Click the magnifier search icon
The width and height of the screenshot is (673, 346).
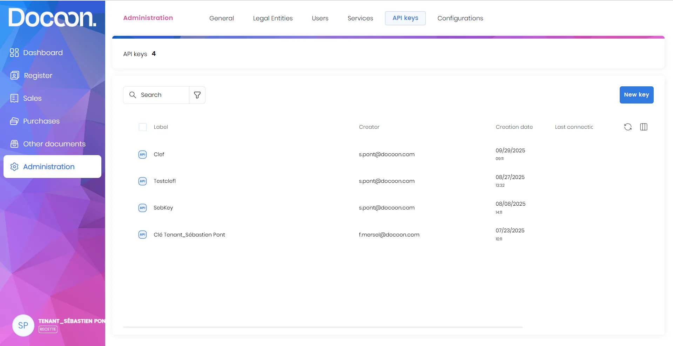pyautogui.click(x=133, y=95)
